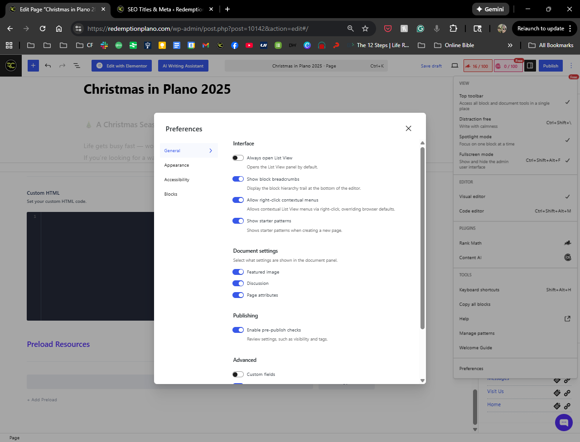580x442 pixels.
Task: Open the editor options three-dot menu
Action: coord(571,66)
